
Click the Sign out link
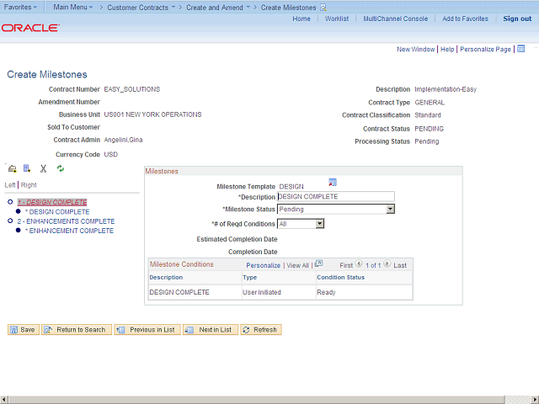(517, 19)
